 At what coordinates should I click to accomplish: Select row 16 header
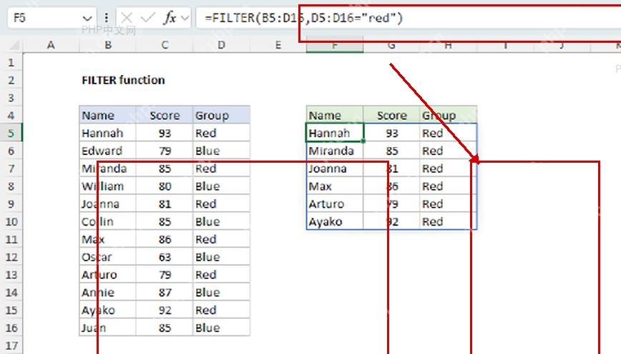11,328
